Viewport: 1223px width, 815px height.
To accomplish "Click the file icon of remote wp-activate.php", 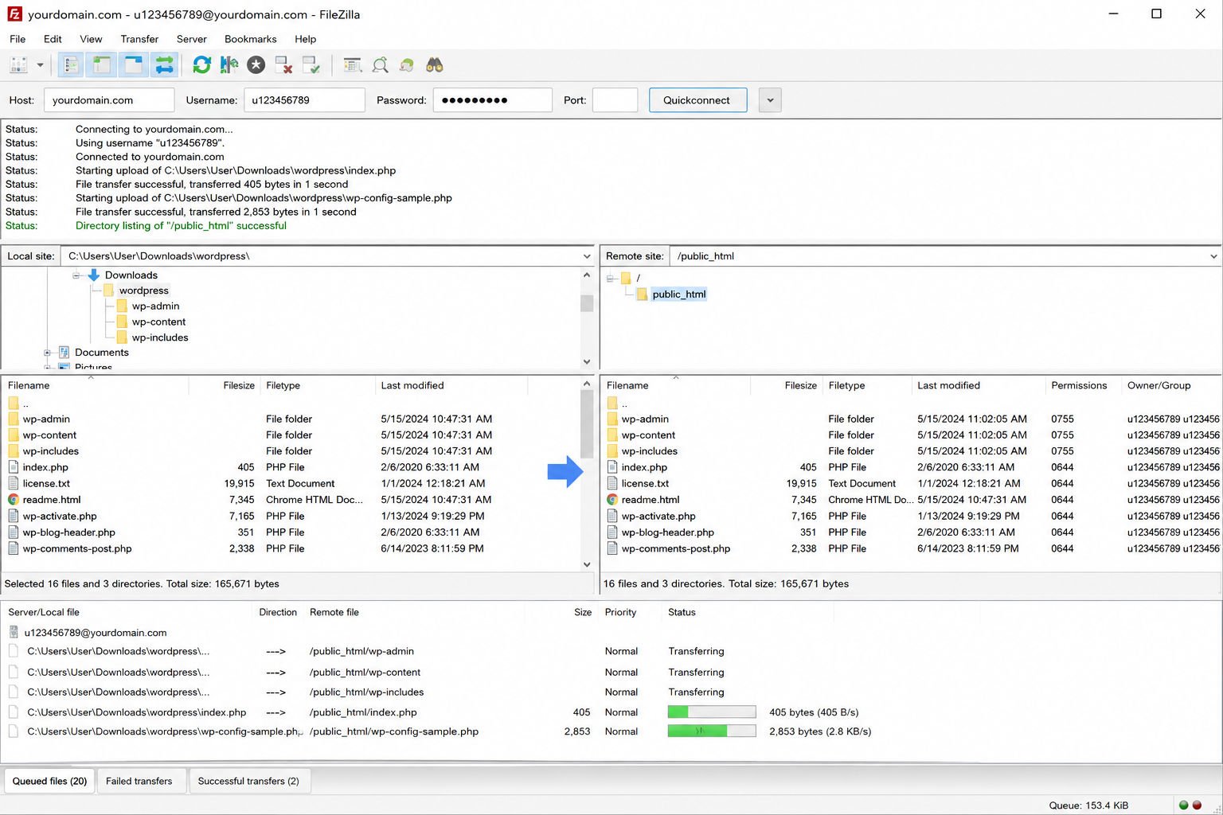I will point(612,516).
